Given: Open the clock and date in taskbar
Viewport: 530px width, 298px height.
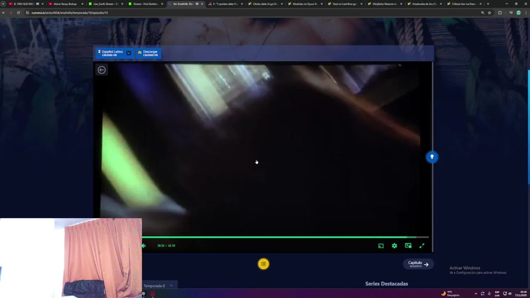Looking at the screenshot, I should [x=521, y=293].
